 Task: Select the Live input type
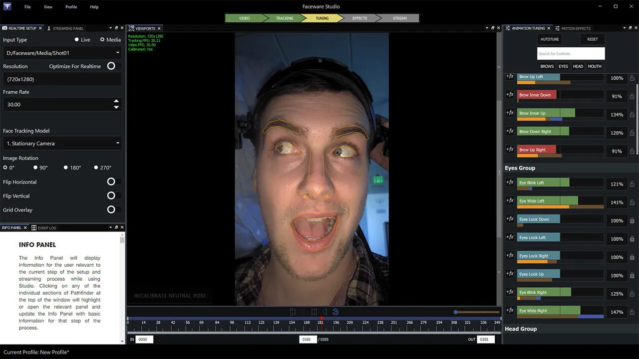click(x=77, y=40)
